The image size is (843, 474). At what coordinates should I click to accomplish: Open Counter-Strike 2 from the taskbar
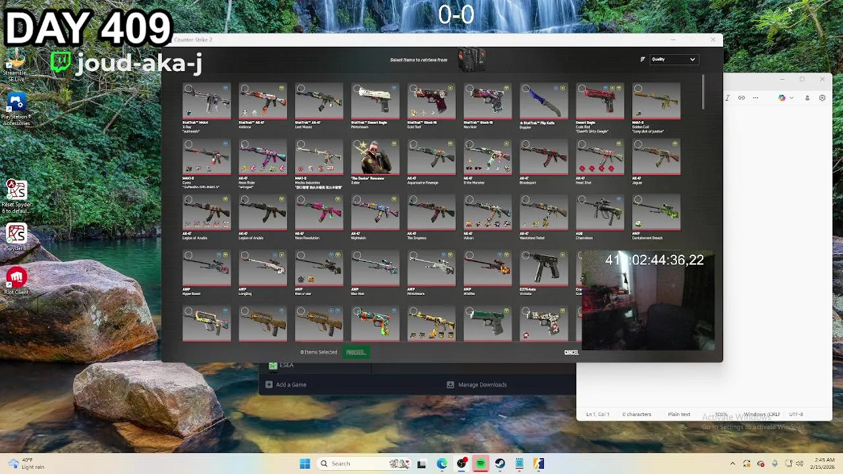539,463
